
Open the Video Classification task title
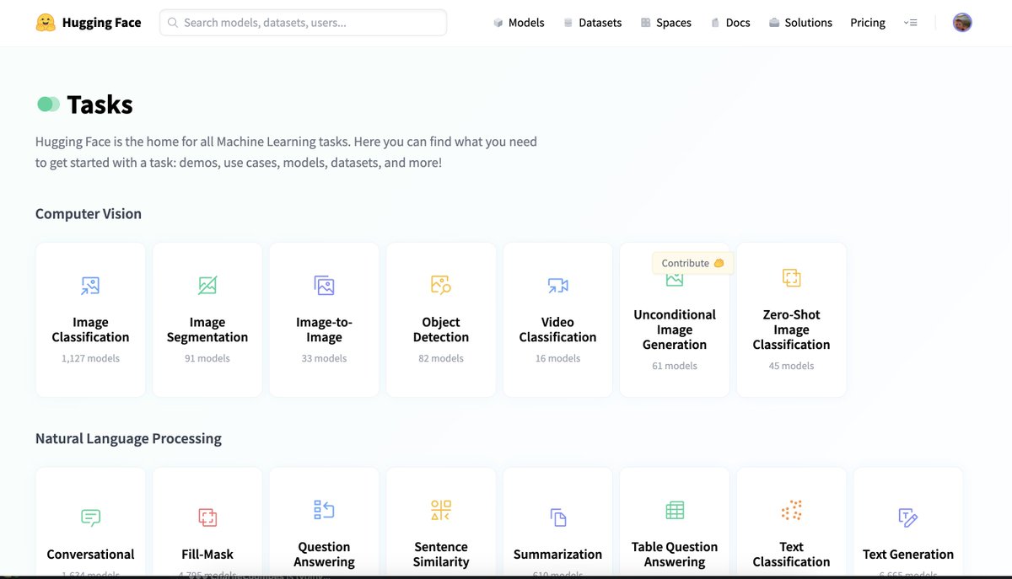coord(557,330)
